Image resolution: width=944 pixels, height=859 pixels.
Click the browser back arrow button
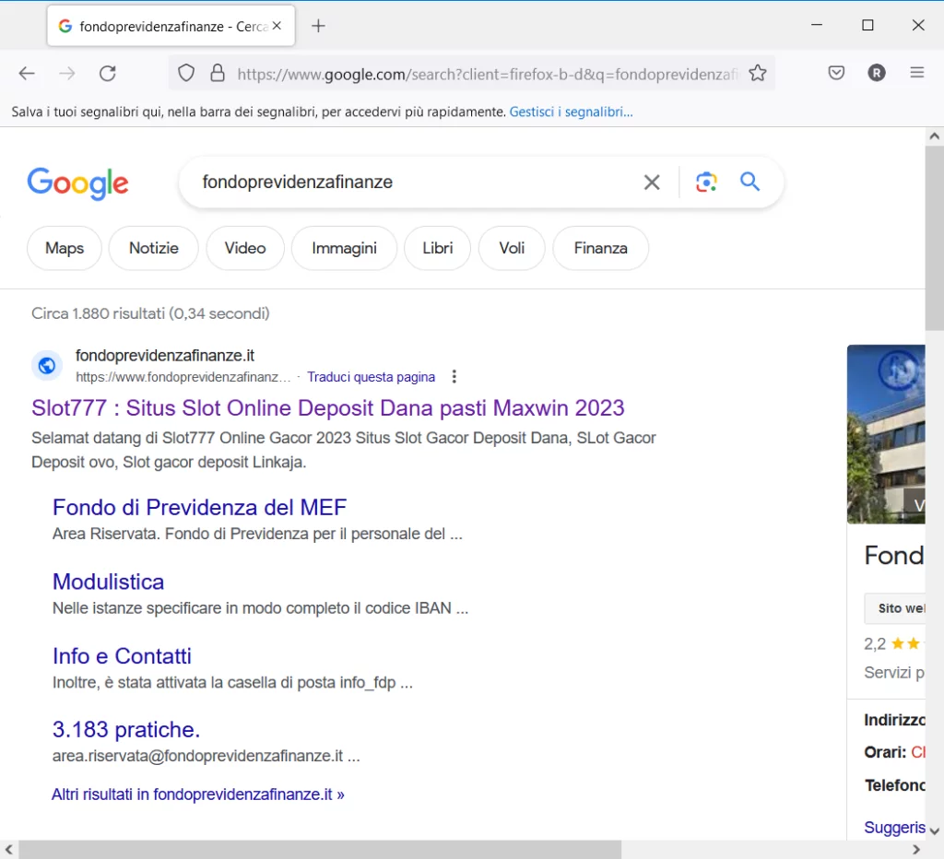point(27,74)
